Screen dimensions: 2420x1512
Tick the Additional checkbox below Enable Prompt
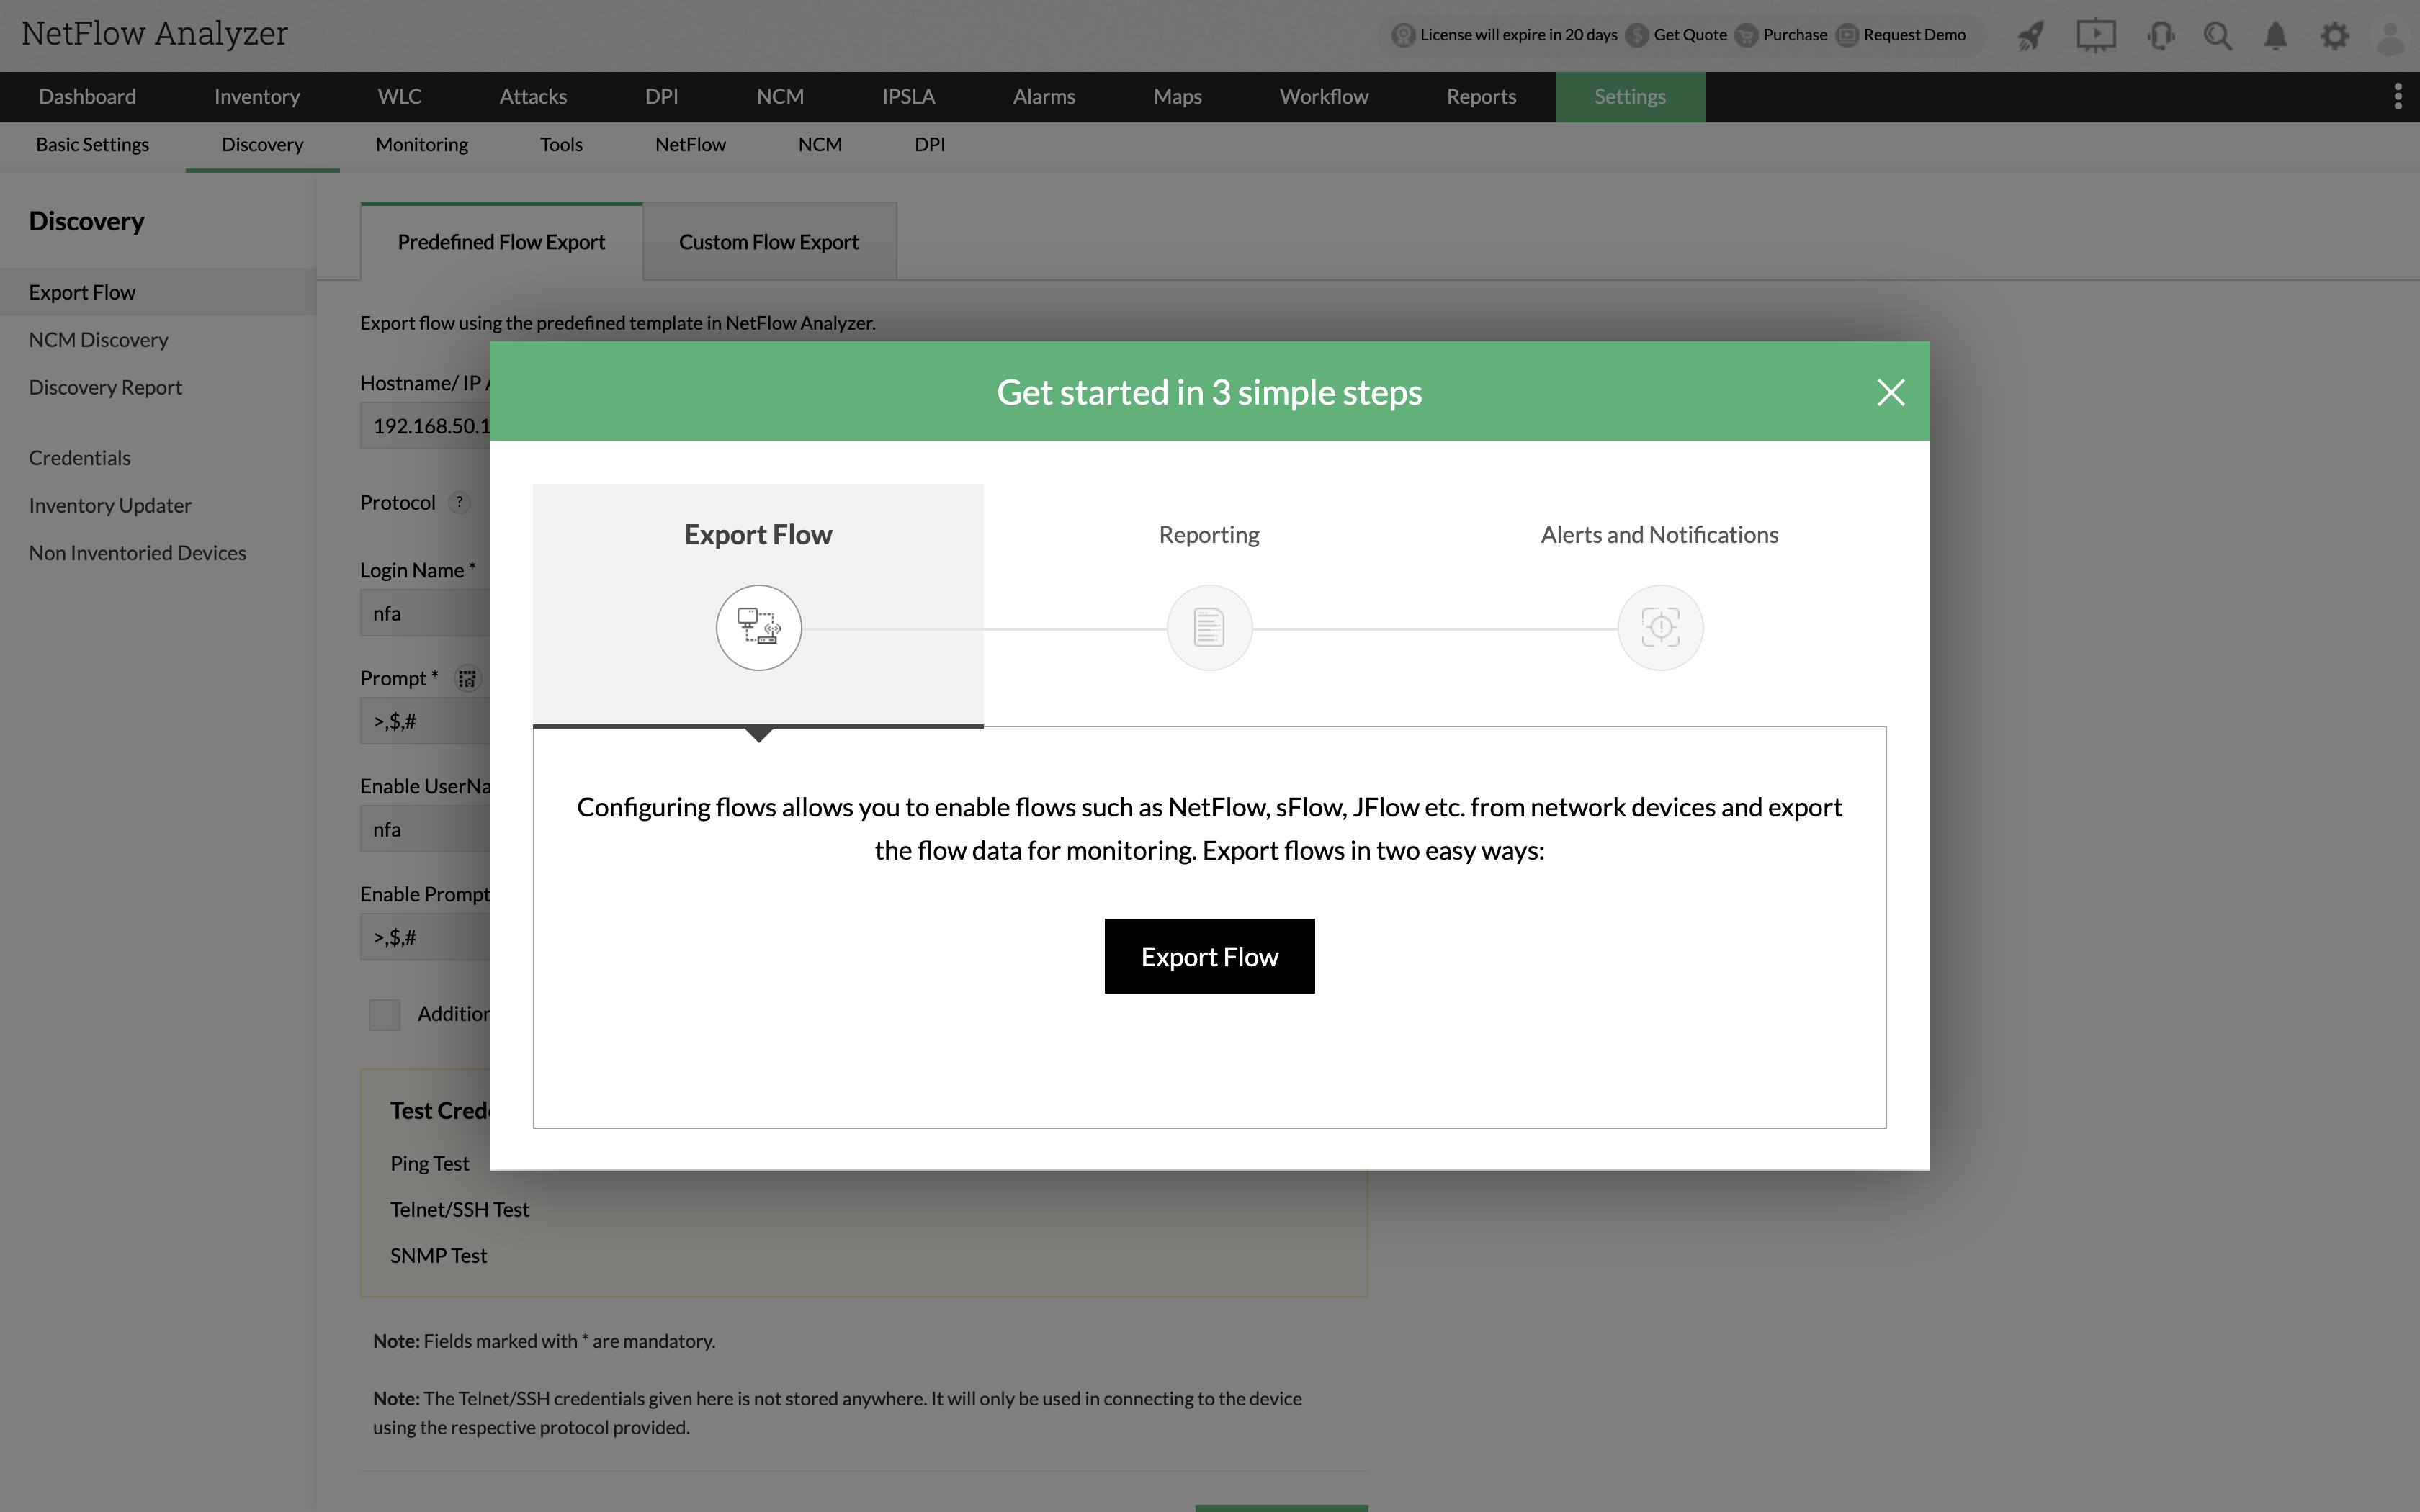[x=384, y=1015]
